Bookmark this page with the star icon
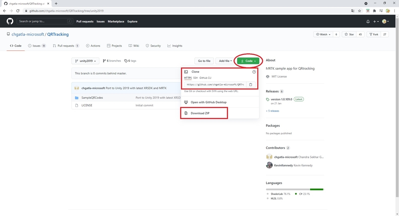 359,11
